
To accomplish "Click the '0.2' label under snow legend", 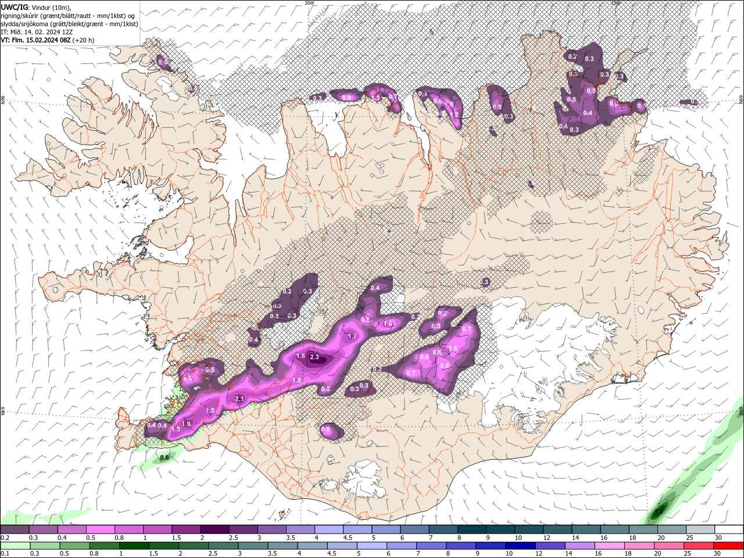I will click(4, 537).
